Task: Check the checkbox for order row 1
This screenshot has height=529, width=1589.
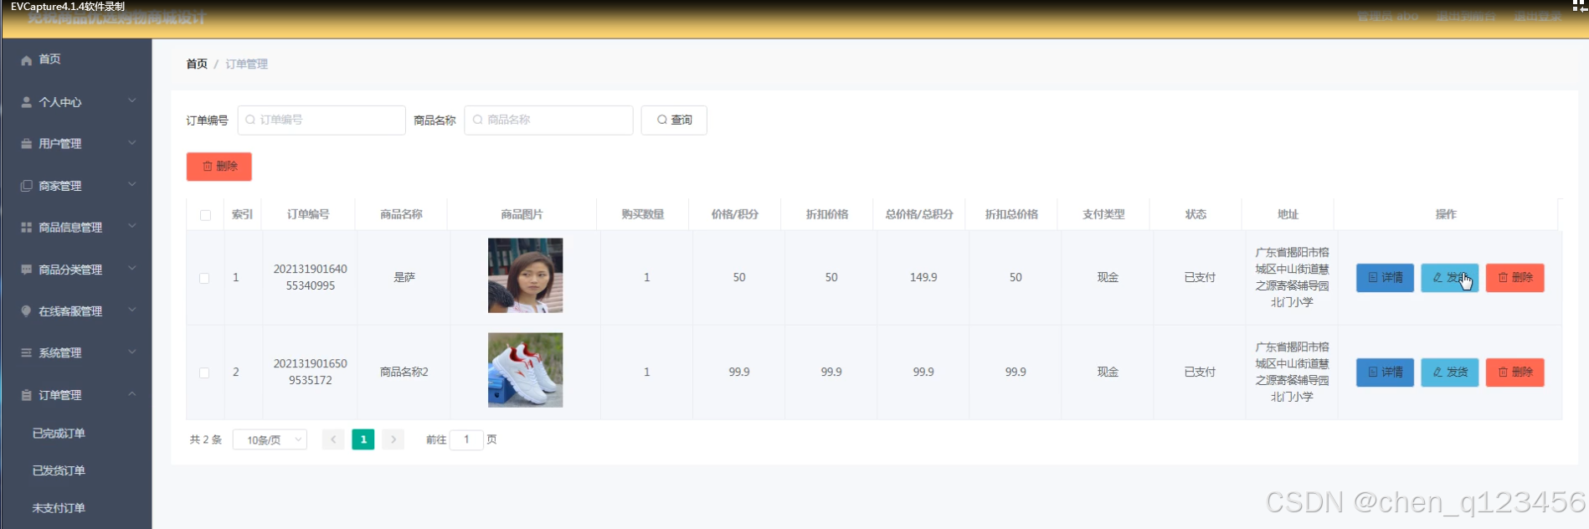Action: tap(204, 278)
